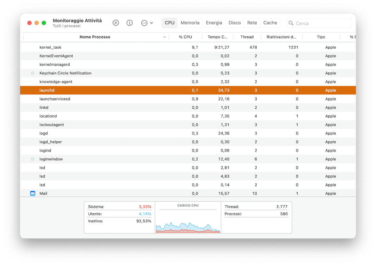
Task: Select the logind process row
Action: point(188,151)
